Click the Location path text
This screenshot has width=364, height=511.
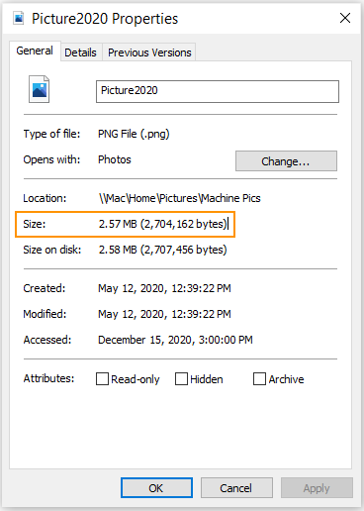click(x=180, y=198)
